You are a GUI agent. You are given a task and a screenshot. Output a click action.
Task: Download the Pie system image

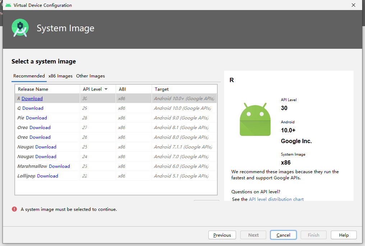[36, 118]
